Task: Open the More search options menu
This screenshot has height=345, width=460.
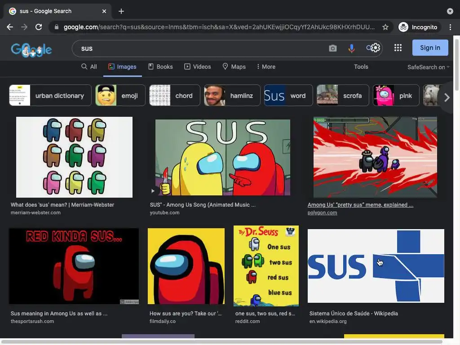Action: click(266, 66)
